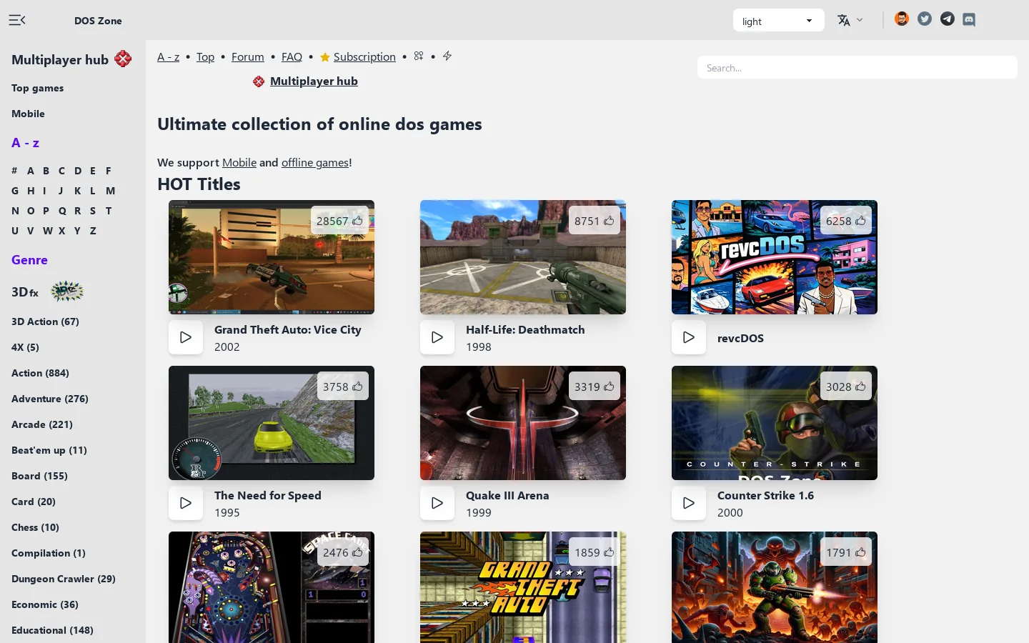Screen dimensions: 1029x643
Task: Open the Telegram channel icon
Action: tap(948, 19)
